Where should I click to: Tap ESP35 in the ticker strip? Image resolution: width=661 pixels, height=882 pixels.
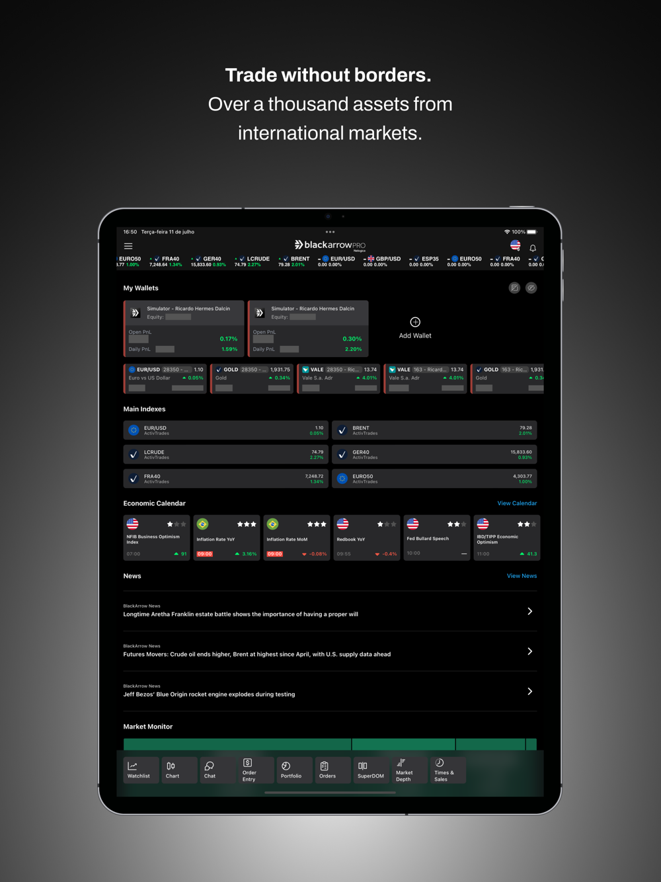[x=424, y=261]
